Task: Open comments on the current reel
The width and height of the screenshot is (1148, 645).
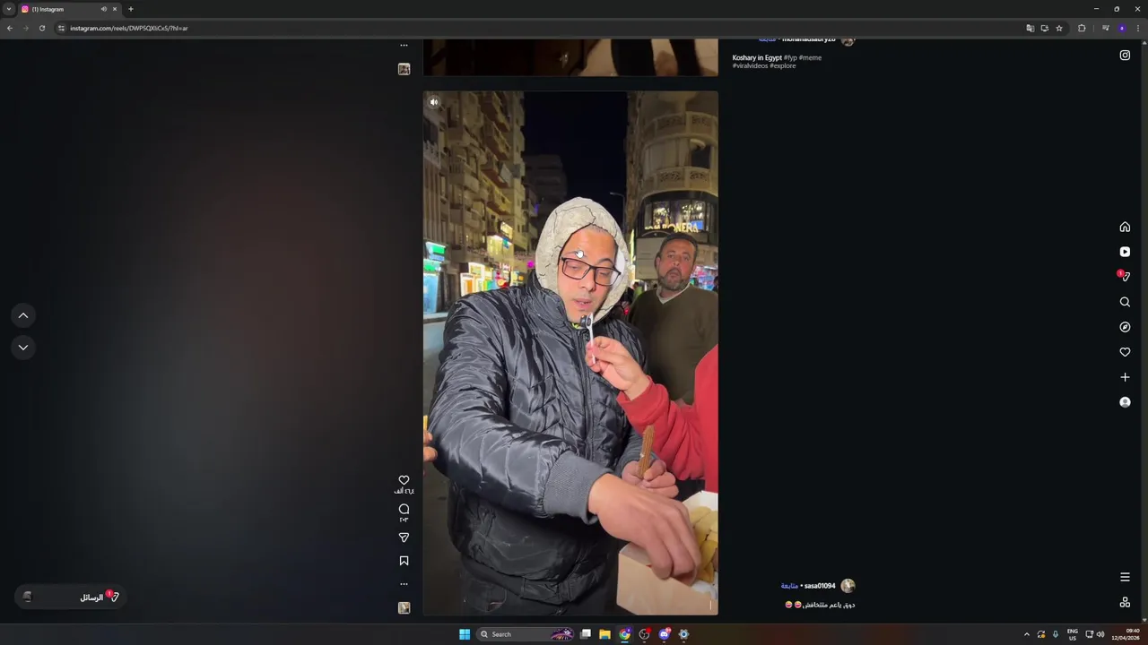Action: (x=404, y=509)
